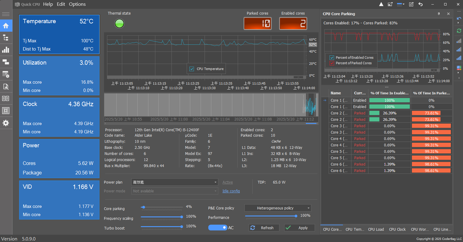463x242 pixels.
Task: Select the Temperature tile
Action: coord(59,35)
